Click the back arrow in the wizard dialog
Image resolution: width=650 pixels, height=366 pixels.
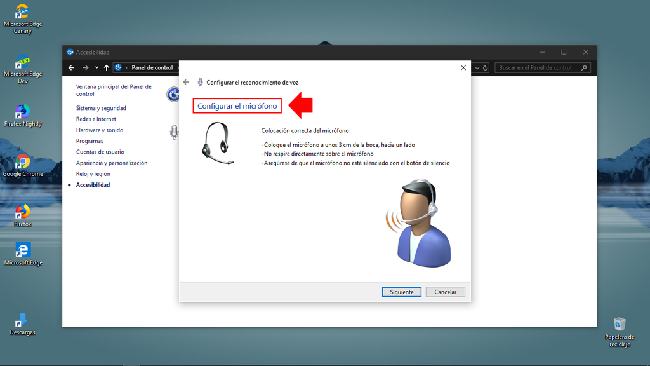pos(186,82)
